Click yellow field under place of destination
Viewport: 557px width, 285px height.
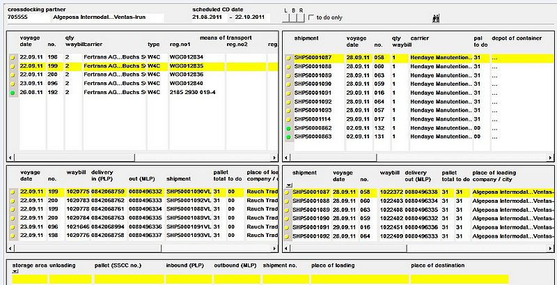(460, 279)
